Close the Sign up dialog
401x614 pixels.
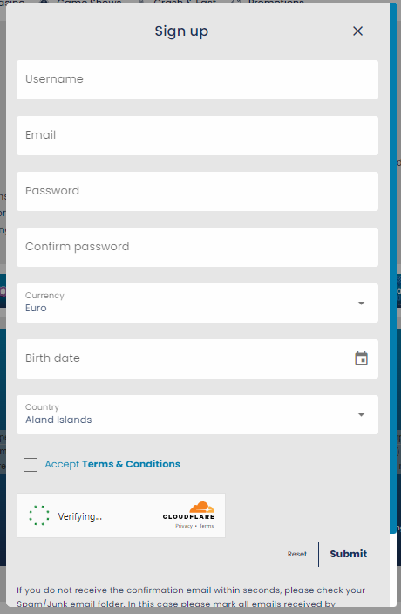[357, 31]
